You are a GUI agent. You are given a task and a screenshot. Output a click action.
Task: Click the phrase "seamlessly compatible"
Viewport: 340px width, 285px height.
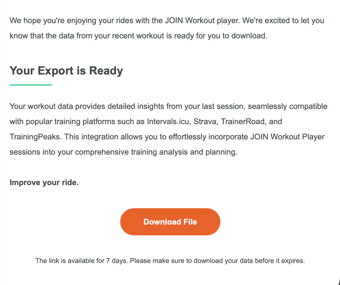pyautogui.click(x=288, y=106)
